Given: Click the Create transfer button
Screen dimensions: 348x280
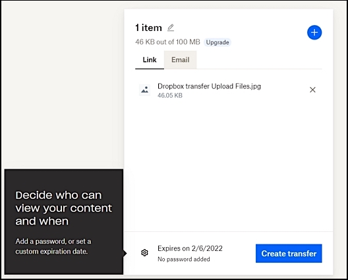Looking at the screenshot, I should 289,254.
